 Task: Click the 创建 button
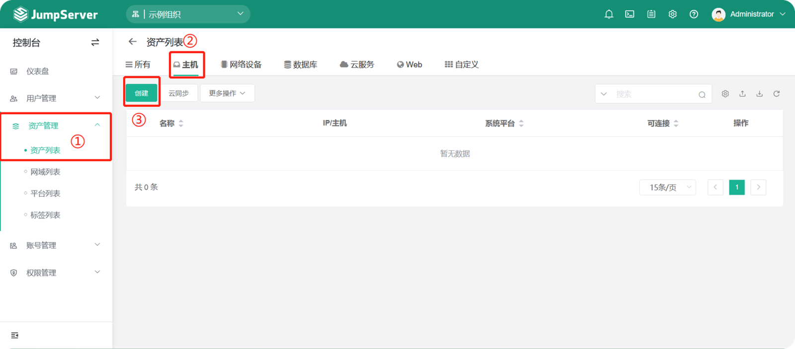pyautogui.click(x=142, y=93)
